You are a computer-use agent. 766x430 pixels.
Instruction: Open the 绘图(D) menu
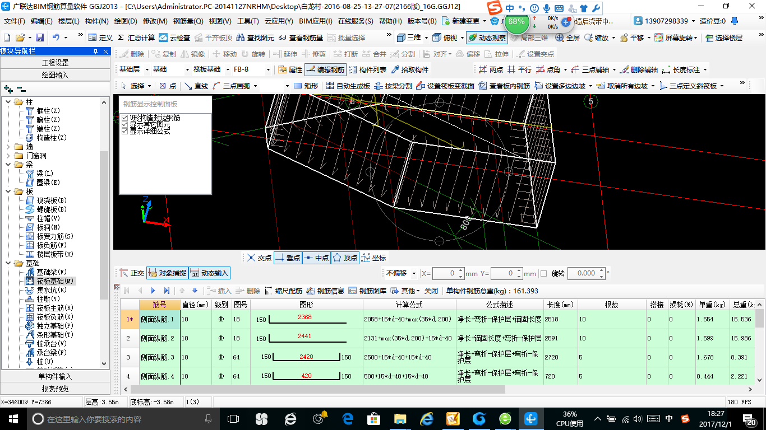point(126,21)
